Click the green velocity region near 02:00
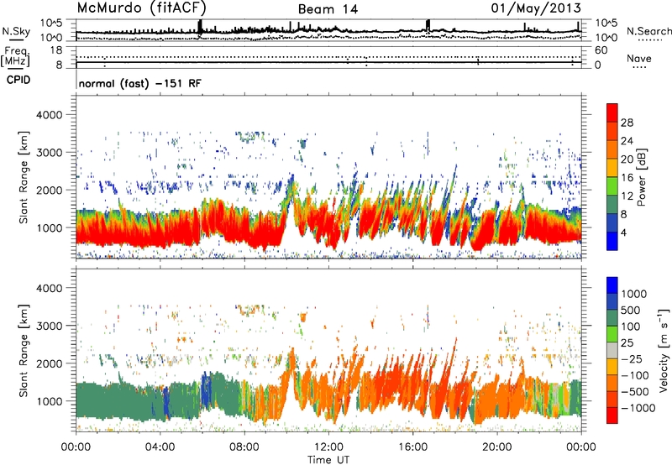 (118, 400)
